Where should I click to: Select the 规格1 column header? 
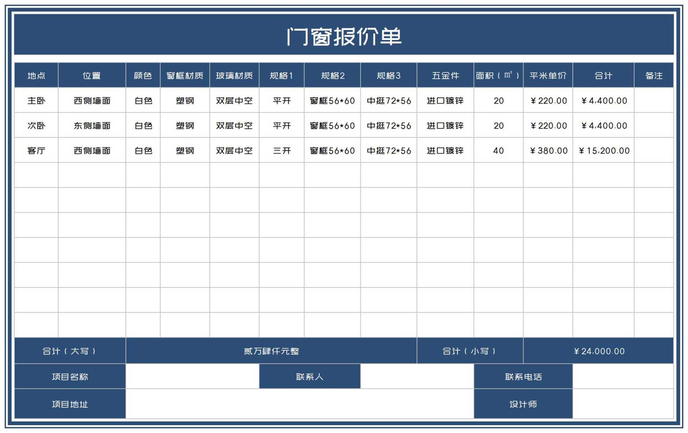pos(282,75)
